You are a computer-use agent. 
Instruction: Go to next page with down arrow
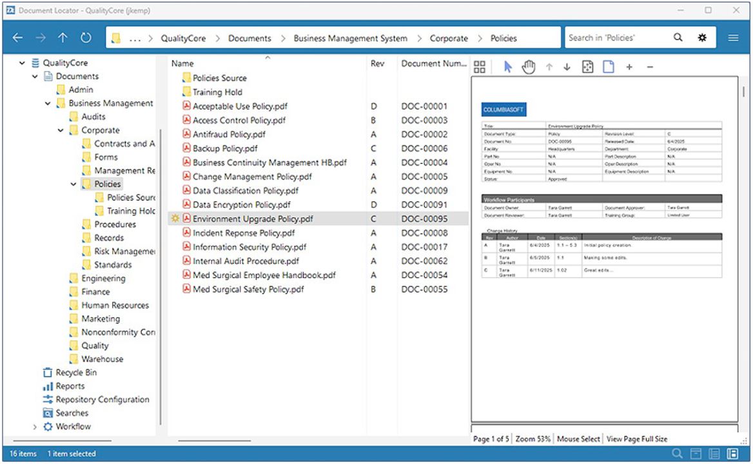[x=567, y=68]
